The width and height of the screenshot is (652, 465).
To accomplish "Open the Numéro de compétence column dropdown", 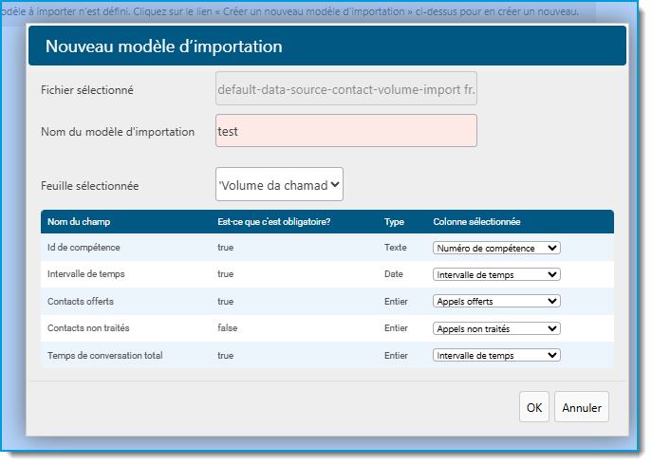I will coord(496,248).
